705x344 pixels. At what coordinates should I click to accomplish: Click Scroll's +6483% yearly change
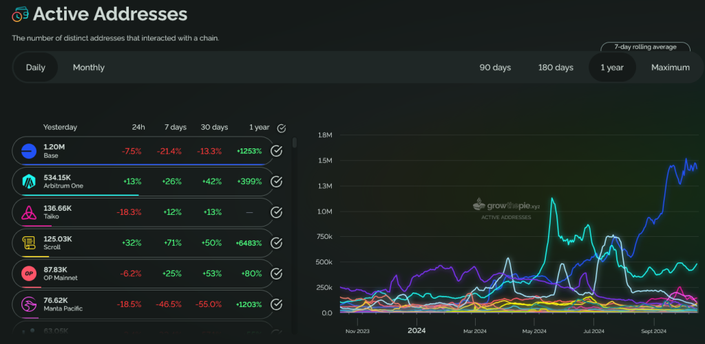pos(249,243)
